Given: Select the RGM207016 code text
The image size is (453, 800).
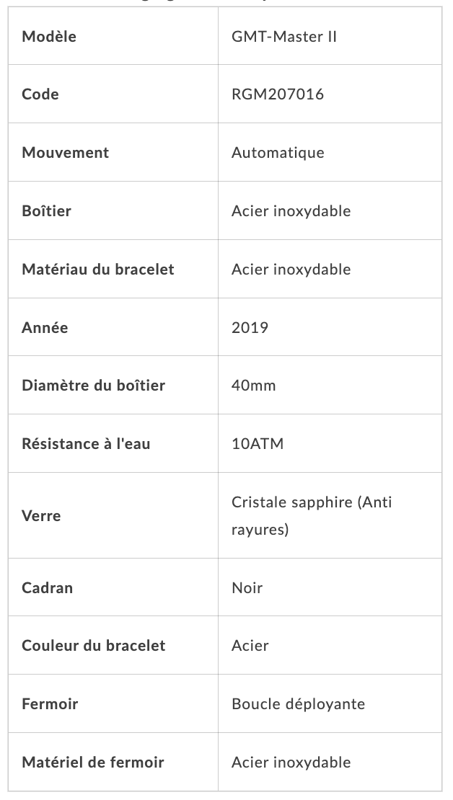Looking at the screenshot, I should point(277,94).
